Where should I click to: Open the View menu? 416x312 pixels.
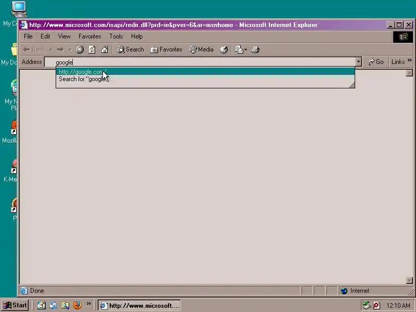[x=64, y=36]
